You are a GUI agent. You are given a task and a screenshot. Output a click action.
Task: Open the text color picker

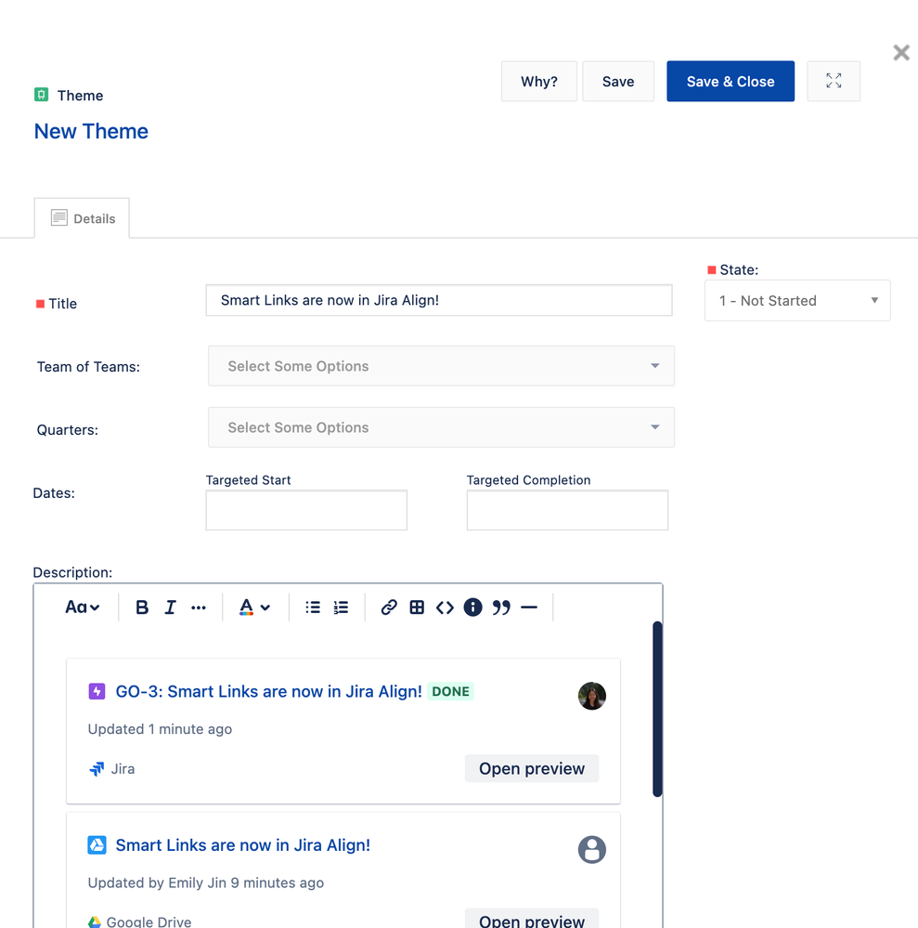tap(255, 608)
